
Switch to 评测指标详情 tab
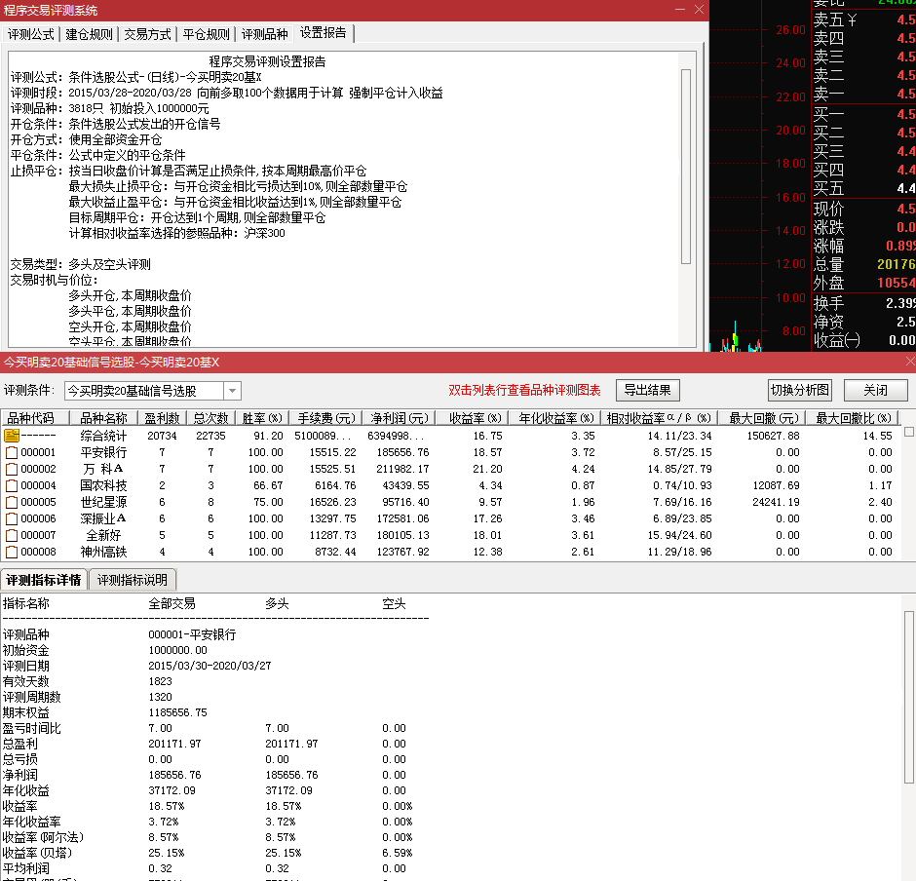pyautogui.click(x=44, y=580)
